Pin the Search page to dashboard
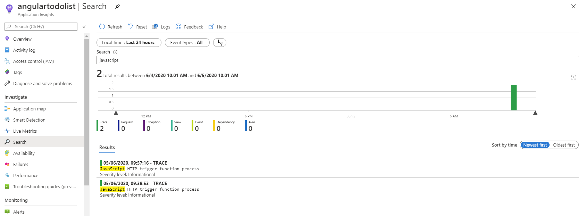The height and width of the screenshot is (216, 586). [117, 6]
